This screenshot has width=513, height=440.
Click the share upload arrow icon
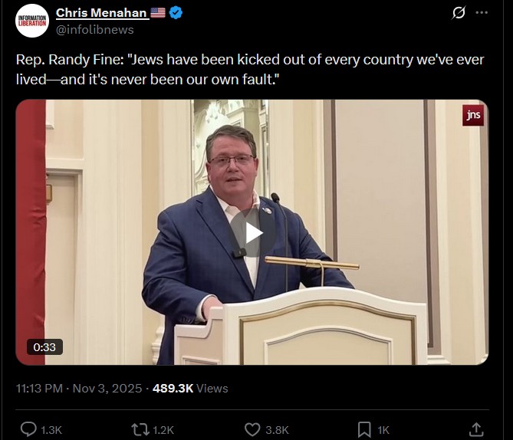475,429
